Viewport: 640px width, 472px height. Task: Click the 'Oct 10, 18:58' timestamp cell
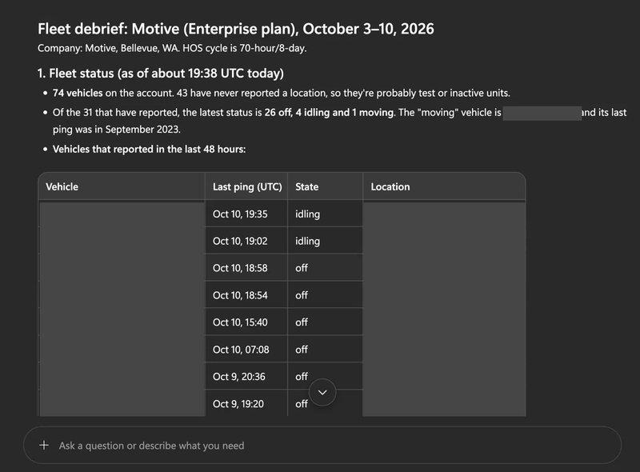246,268
